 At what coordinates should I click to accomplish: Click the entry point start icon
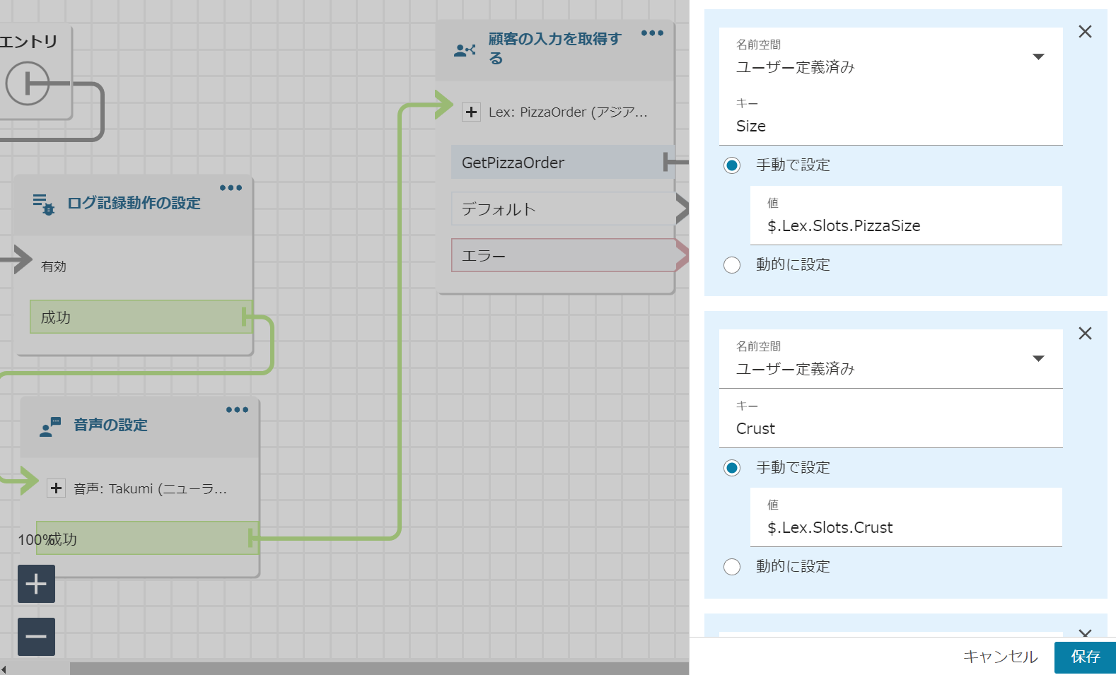pos(28,83)
